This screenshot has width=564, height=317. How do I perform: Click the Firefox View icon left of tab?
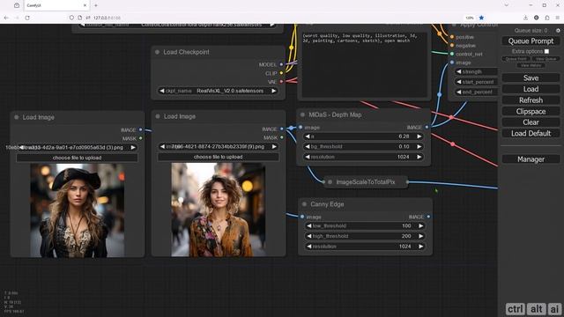[17, 5]
